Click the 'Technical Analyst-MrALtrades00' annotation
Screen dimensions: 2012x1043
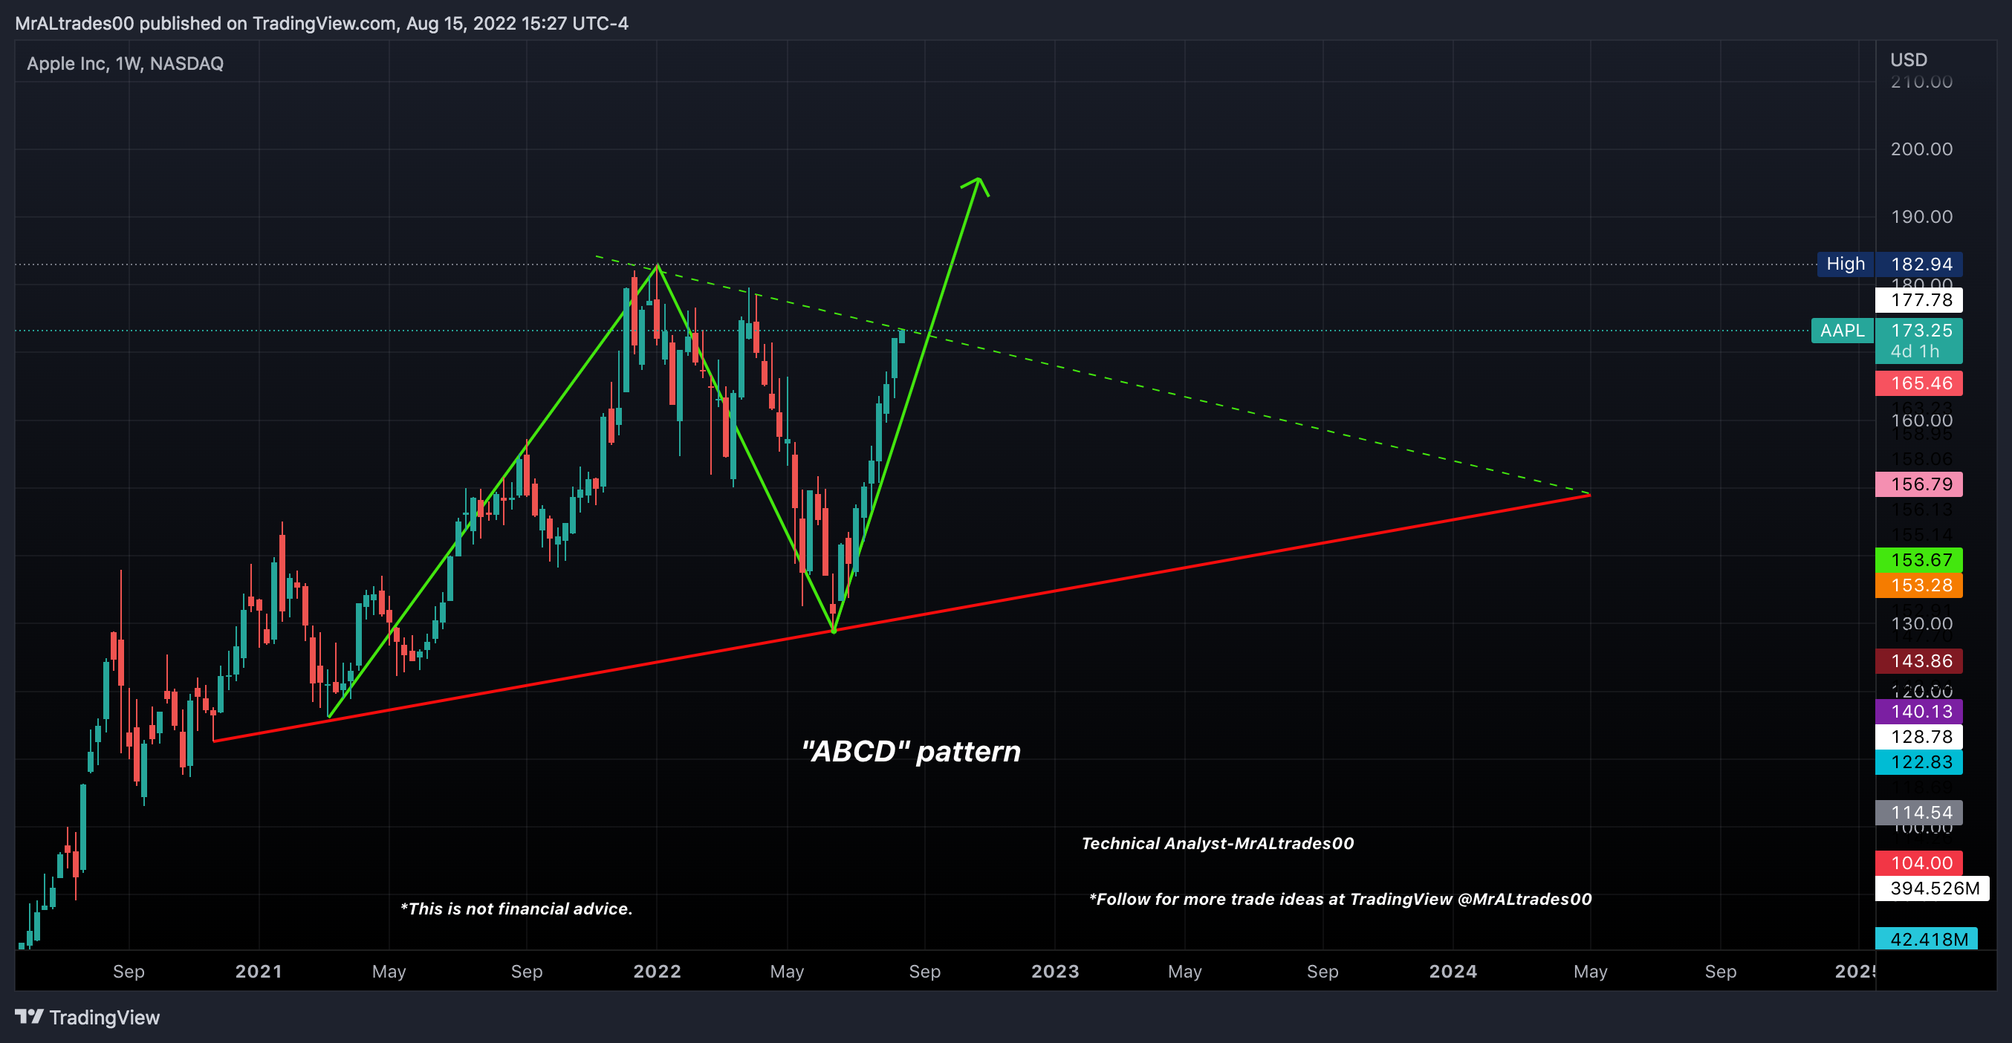[x=1218, y=843]
